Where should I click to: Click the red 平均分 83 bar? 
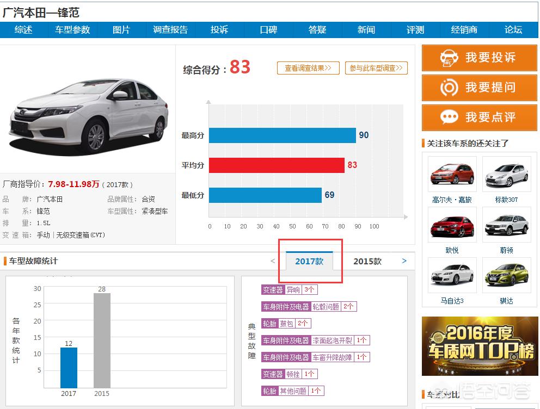[x=277, y=165]
